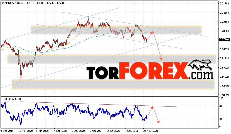The width and height of the screenshot is (231, 134).
Task: Click the 0.50620 price axis label
Action: click(x=224, y=95)
